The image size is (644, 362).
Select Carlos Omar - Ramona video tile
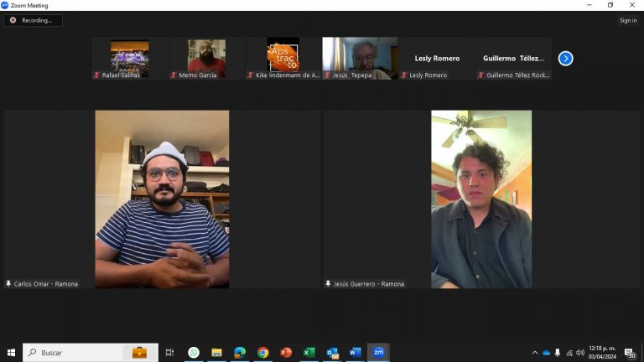pyautogui.click(x=162, y=199)
